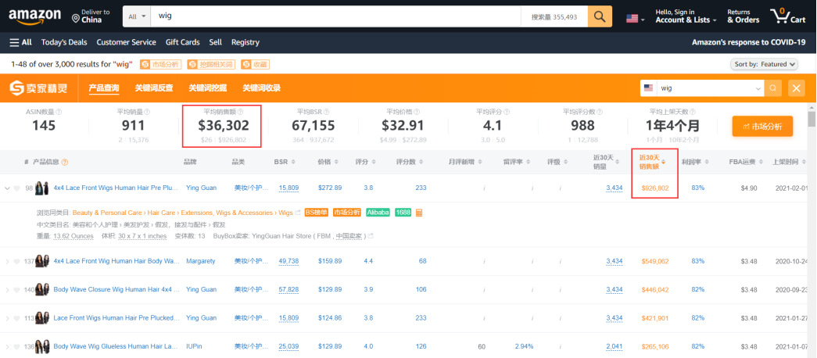Screen dimensions: 817x358
Task: Favorite the 4x4 Lace Front Wigs product row
Action: pyautogui.click(x=16, y=188)
